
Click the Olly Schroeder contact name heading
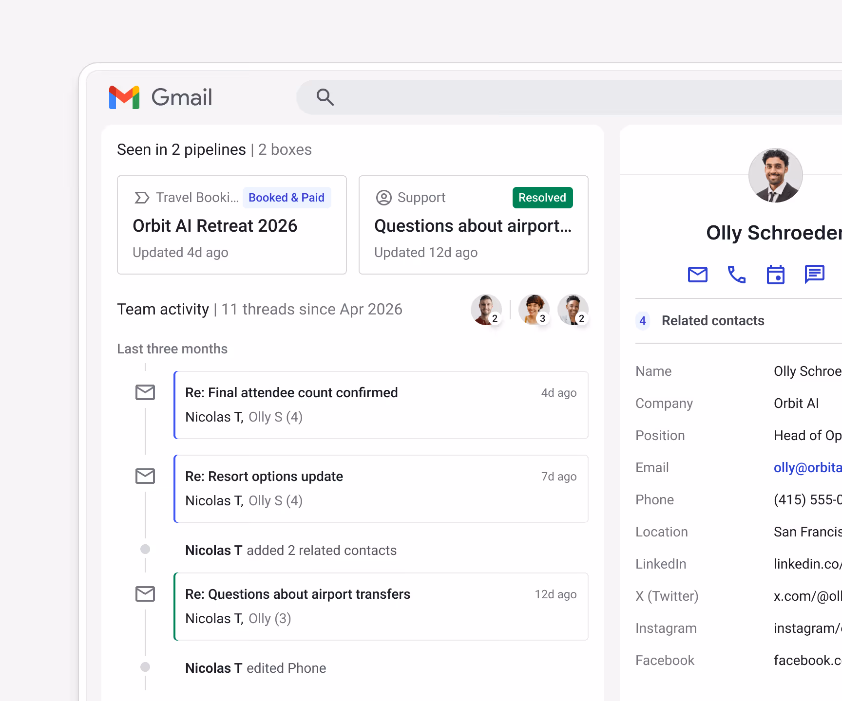pos(774,233)
